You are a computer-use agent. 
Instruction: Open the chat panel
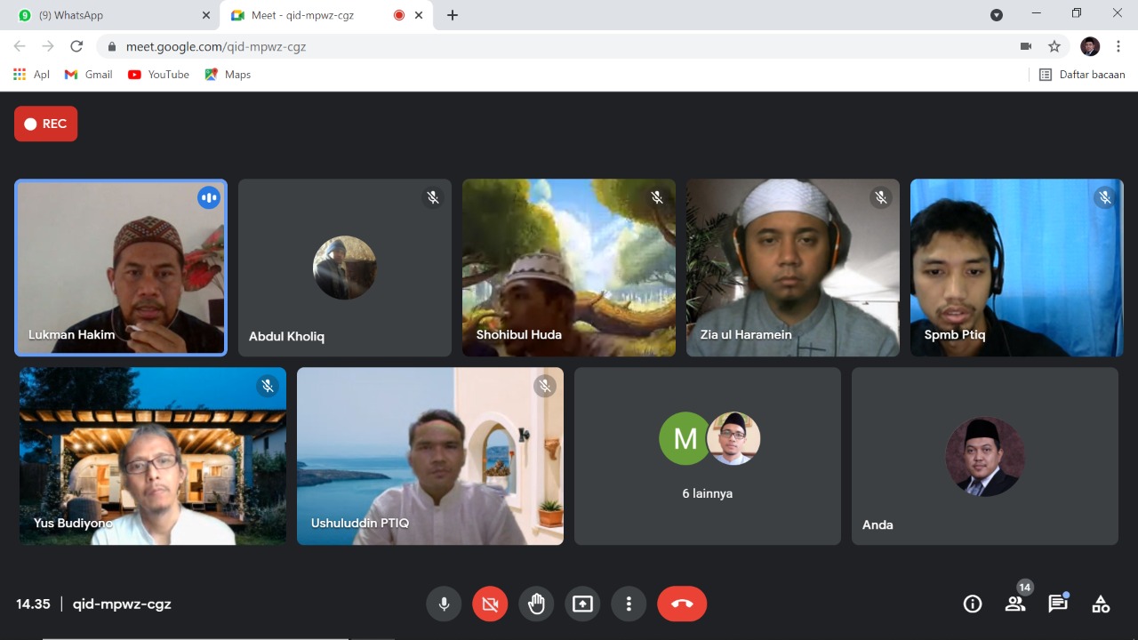[1058, 604]
